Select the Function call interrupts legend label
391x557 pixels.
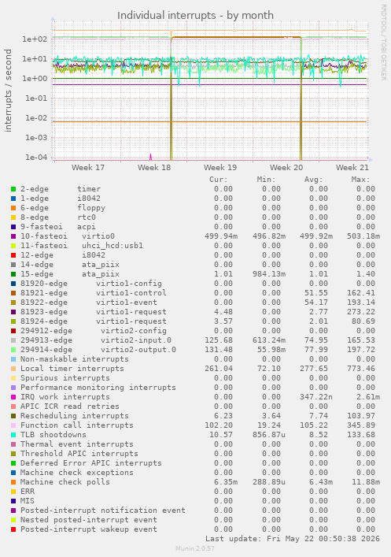(x=77, y=425)
